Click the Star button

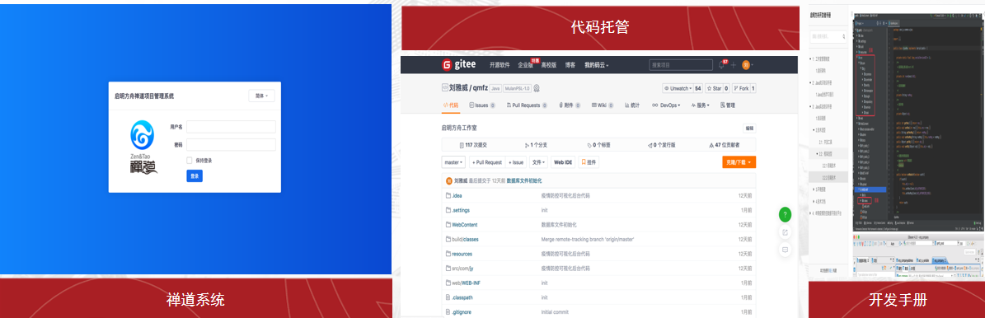(717, 89)
